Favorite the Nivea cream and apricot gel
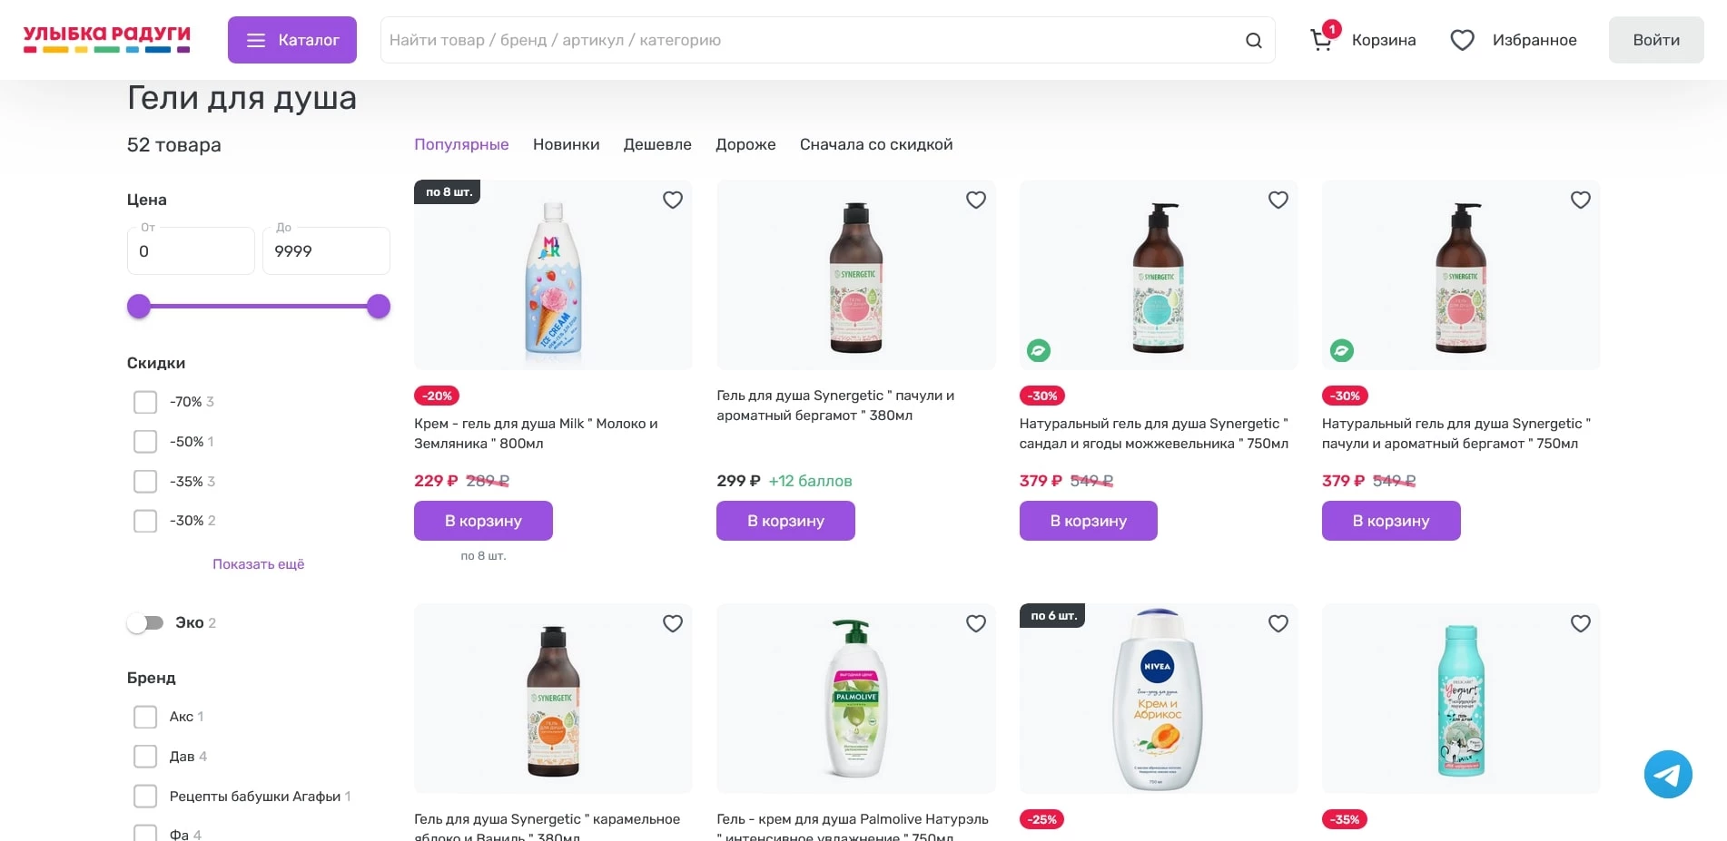This screenshot has height=841, width=1727. [1278, 623]
